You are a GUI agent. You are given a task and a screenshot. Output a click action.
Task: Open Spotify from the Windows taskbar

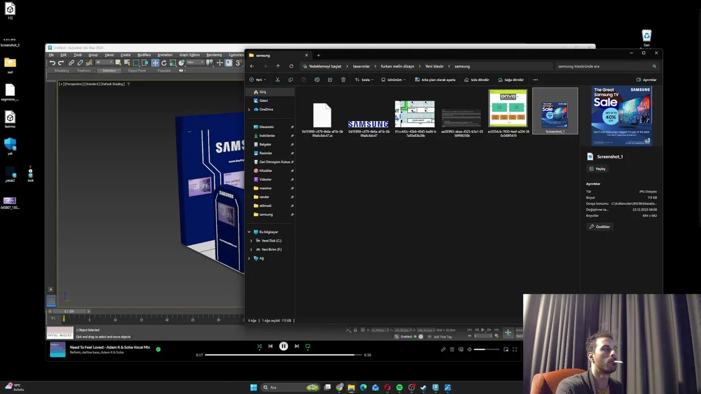(399, 387)
